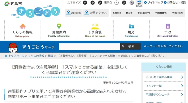The height and width of the screenshot is (103, 188).
Task: Open the サイトマップ link
Action: [154, 2]
